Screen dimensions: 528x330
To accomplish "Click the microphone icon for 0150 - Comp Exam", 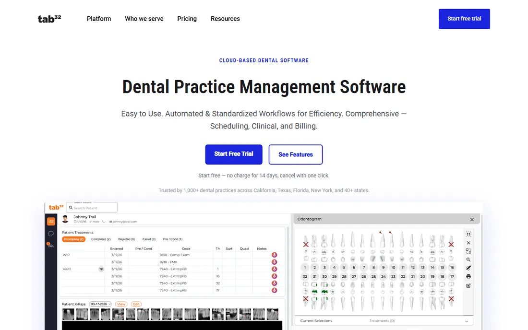I will 275,255.
